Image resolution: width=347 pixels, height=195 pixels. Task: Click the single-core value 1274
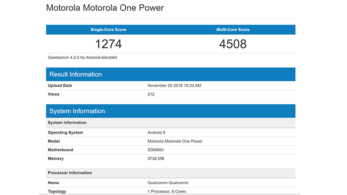(108, 44)
